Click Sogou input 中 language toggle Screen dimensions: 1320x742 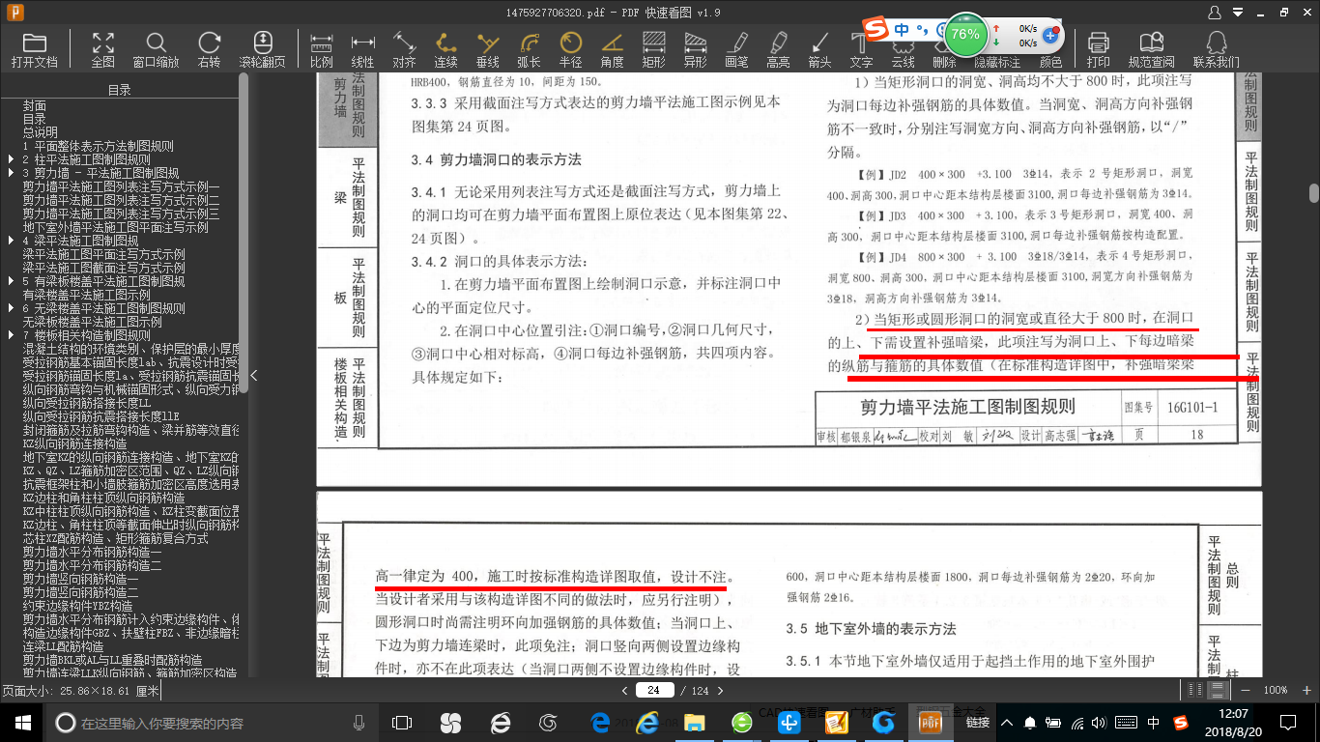[902, 30]
